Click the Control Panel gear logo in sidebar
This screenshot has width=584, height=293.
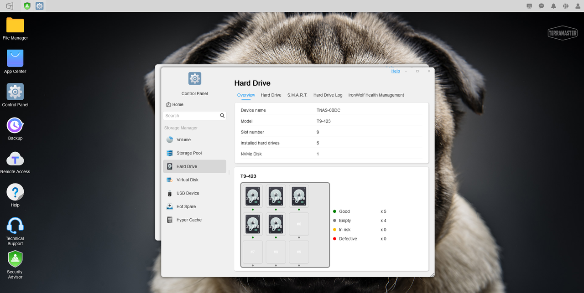click(x=195, y=78)
